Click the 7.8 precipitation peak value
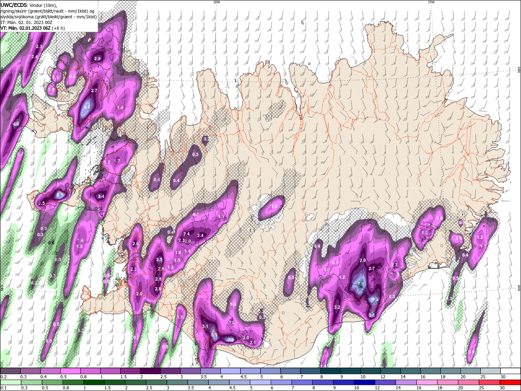521x391 pixels. pos(360,284)
